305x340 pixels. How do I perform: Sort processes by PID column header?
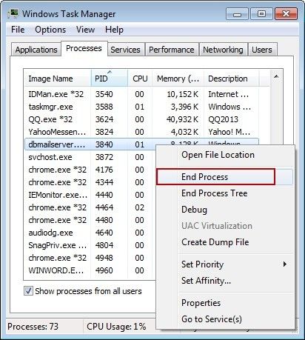(x=110, y=79)
